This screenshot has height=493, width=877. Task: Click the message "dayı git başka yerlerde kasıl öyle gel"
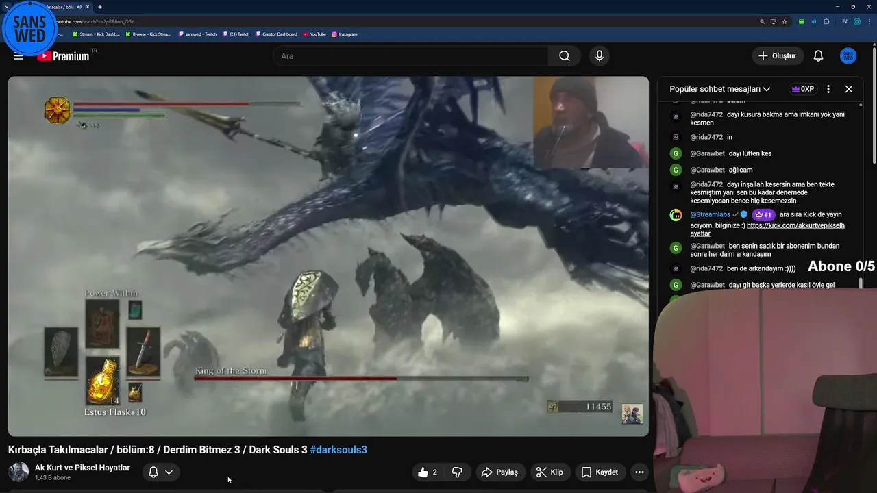[x=782, y=285]
